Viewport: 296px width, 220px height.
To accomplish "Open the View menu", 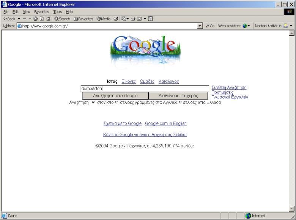I will (x=27, y=12).
